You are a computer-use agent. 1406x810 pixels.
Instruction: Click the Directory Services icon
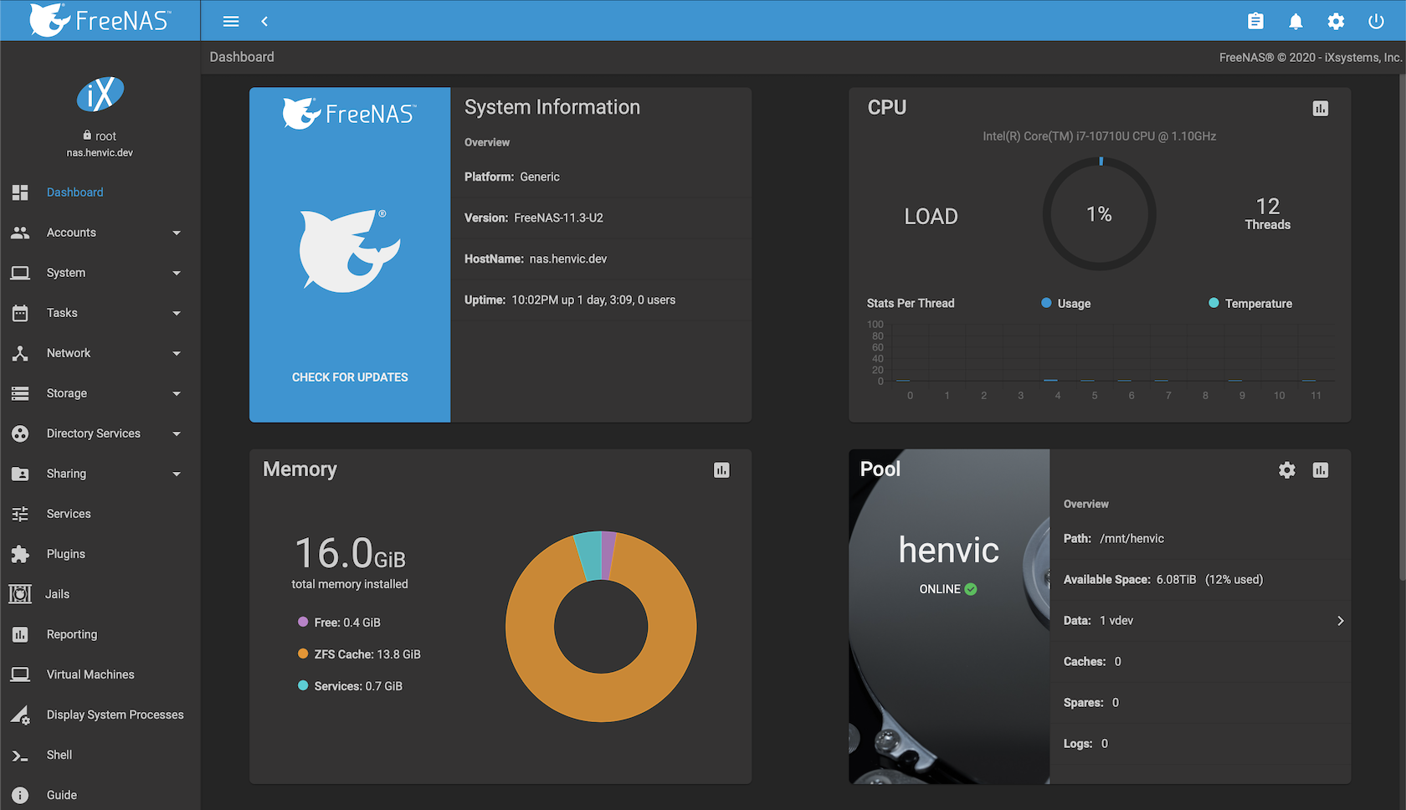tap(20, 433)
